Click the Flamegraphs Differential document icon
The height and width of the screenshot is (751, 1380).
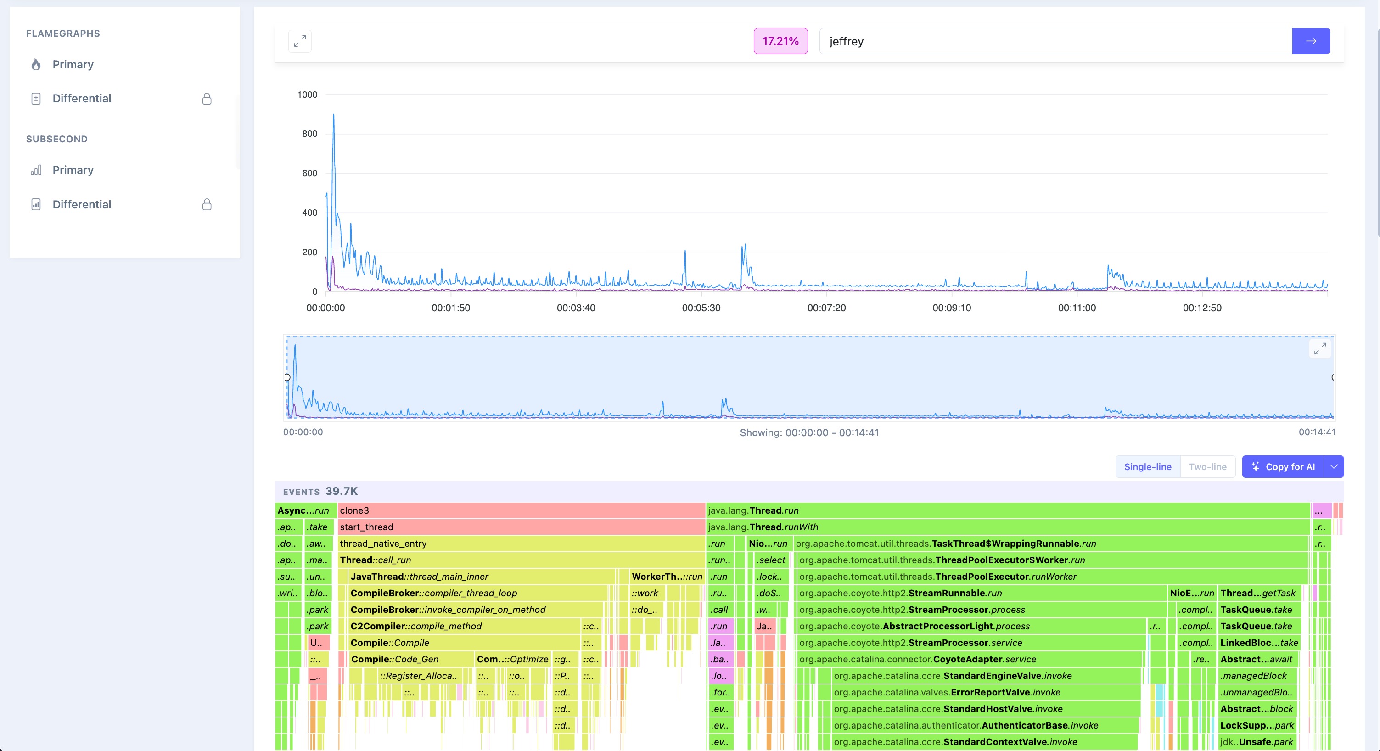36,99
